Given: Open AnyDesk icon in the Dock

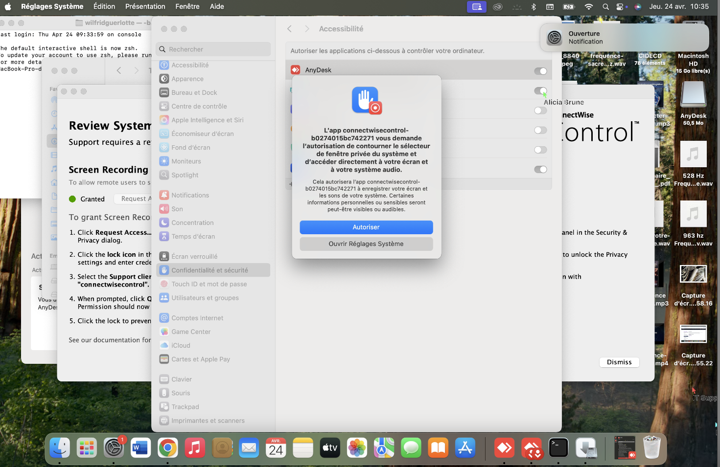Looking at the screenshot, I should (504, 447).
